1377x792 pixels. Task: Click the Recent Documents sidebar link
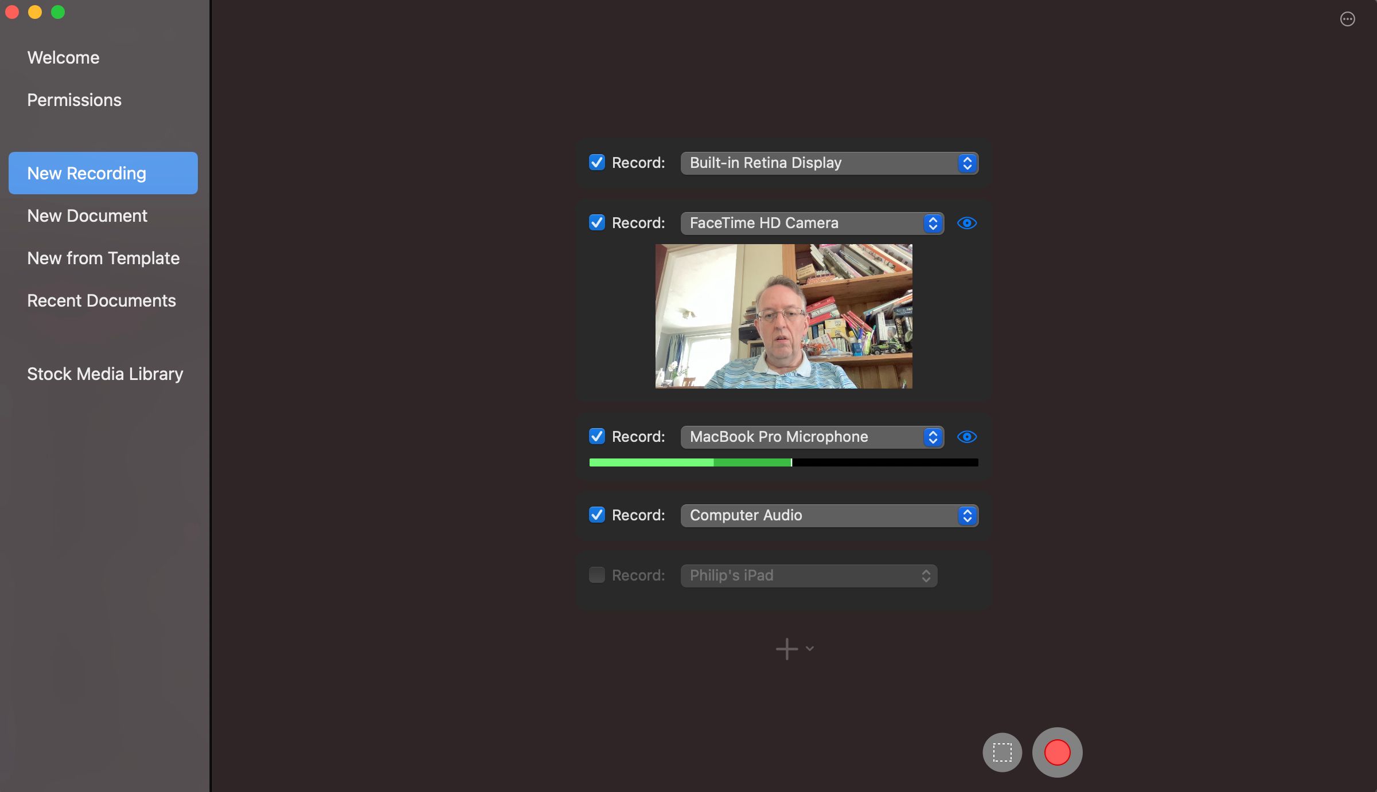101,300
